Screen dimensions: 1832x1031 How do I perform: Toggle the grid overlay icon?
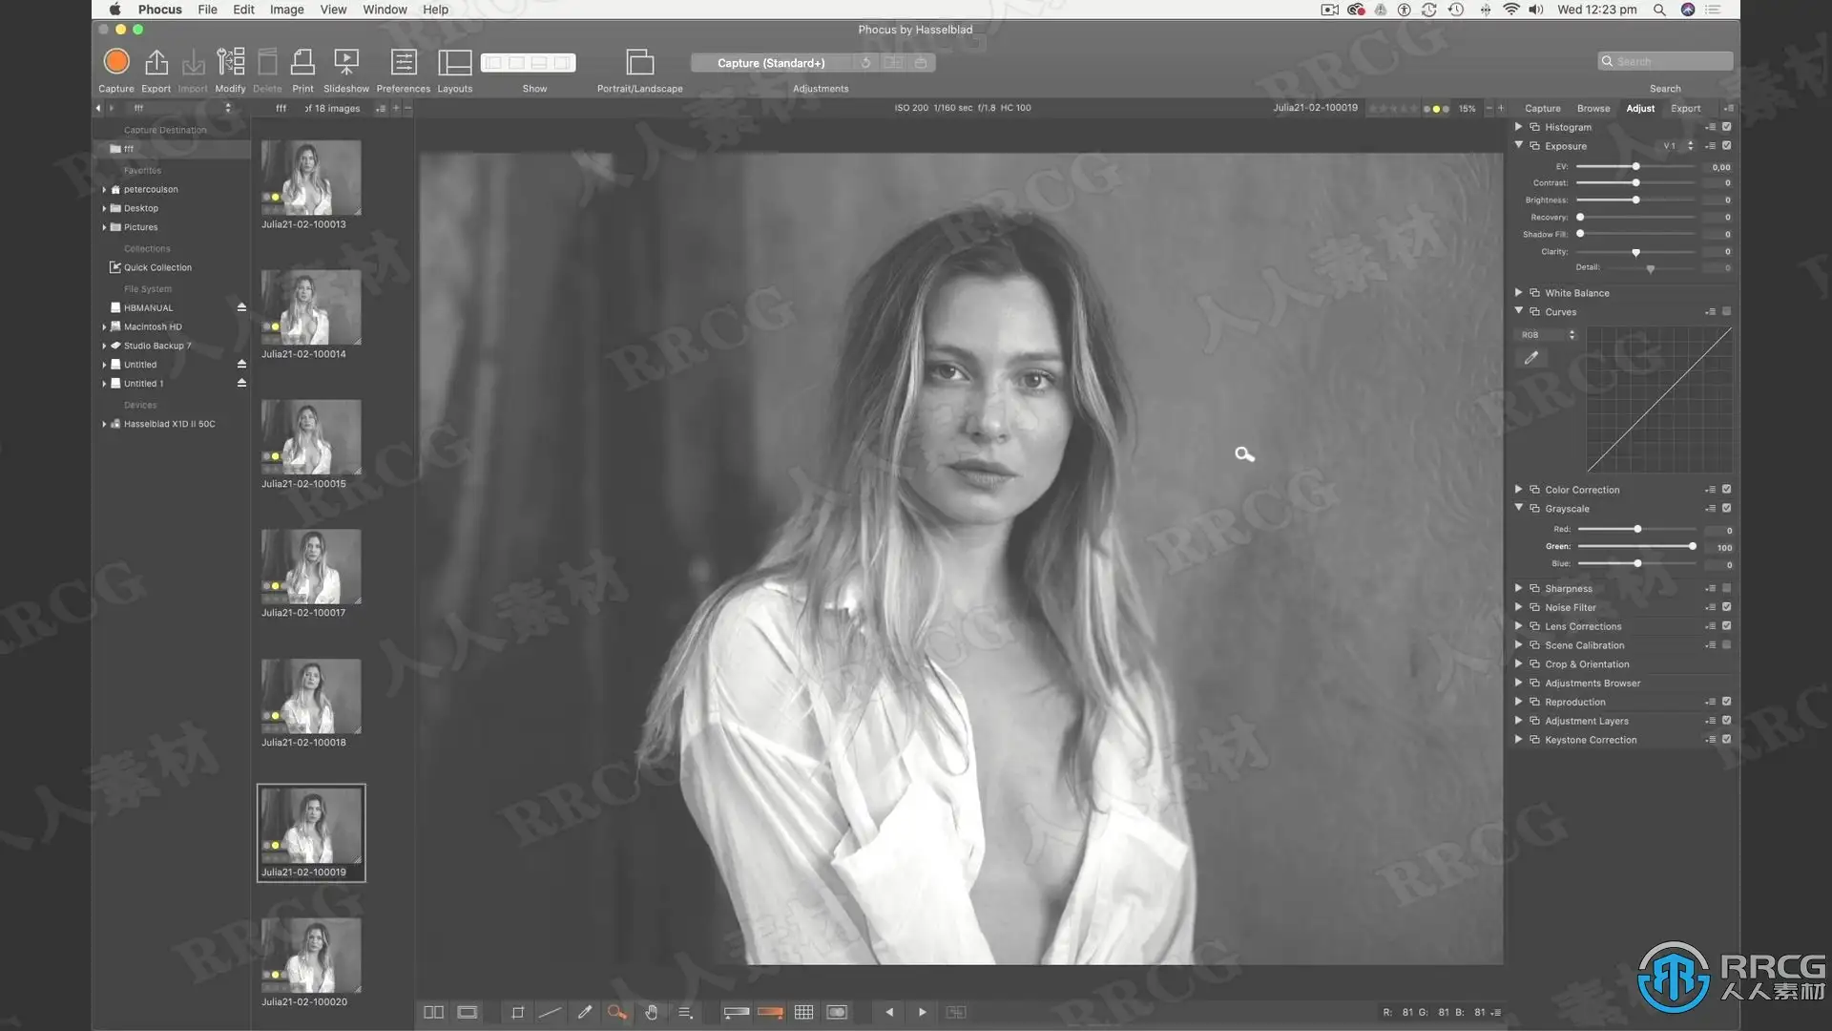coord(803,1012)
